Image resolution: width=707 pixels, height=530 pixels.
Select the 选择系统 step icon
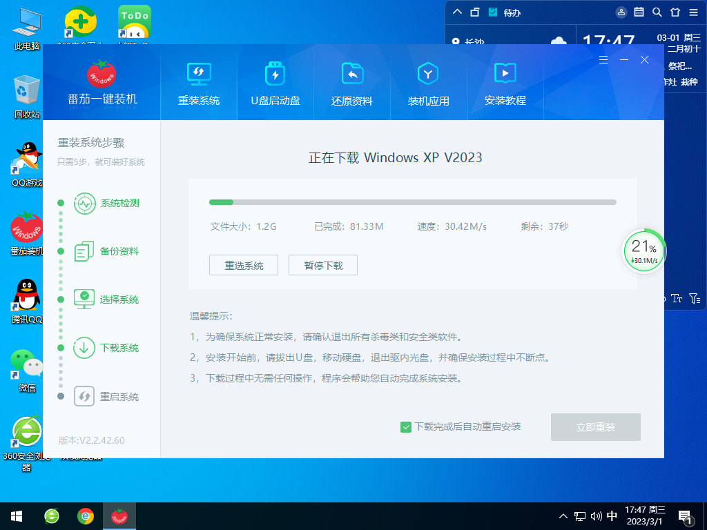click(84, 300)
